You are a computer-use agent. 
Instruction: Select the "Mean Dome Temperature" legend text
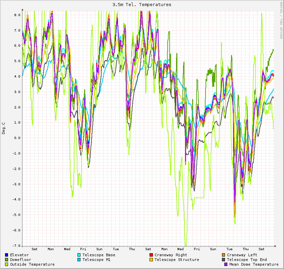[x=254, y=264]
